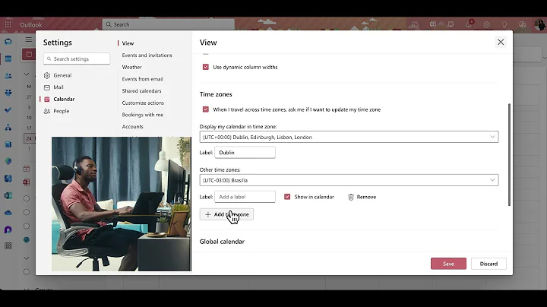
Task: Click the Add a label input field
Action: pos(245,197)
